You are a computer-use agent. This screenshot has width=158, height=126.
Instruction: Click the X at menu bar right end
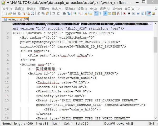point(156,9)
